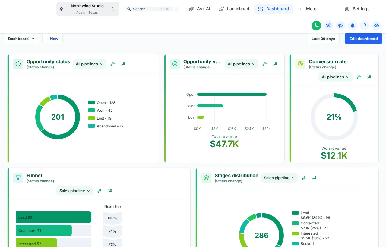Open Ask AI in top navigation
Image resolution: width=386 pixels, height=247 pixels.
coord(199,9)
